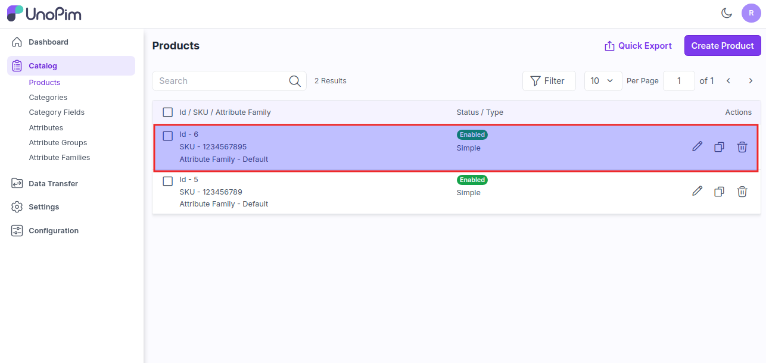Check the select-all checkbox in table header
Viewport: 766px width, 363px height.
[x=168, y=112]
